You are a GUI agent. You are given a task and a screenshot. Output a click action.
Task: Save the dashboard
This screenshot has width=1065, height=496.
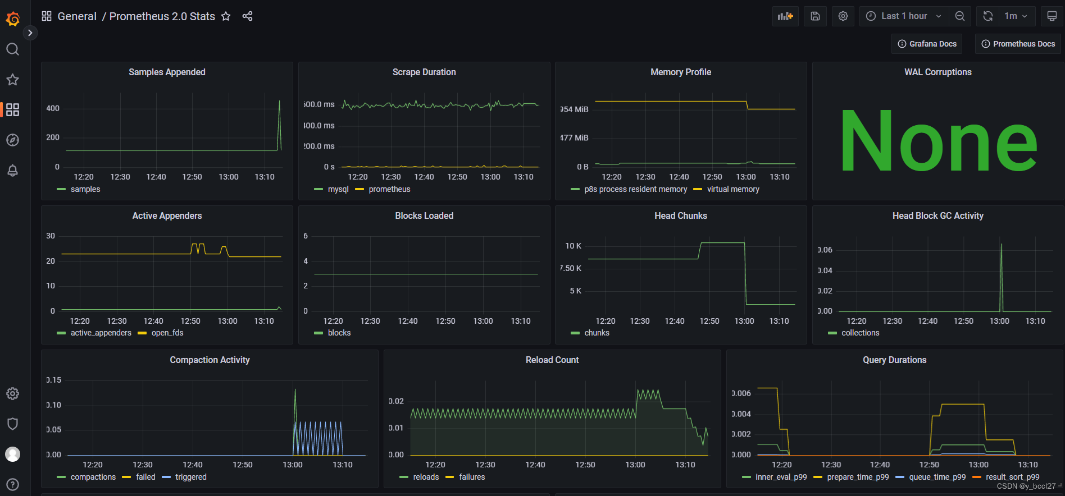point(815,16)
